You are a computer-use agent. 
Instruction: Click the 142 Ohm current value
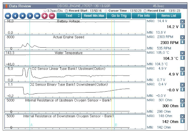170,122
